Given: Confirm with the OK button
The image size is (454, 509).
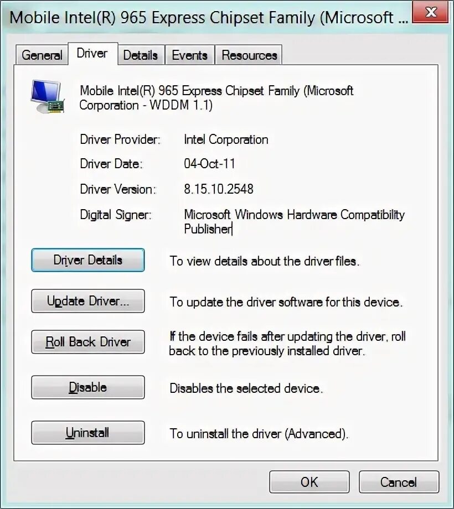Looking at the screenshot, I should coord(309,482).
